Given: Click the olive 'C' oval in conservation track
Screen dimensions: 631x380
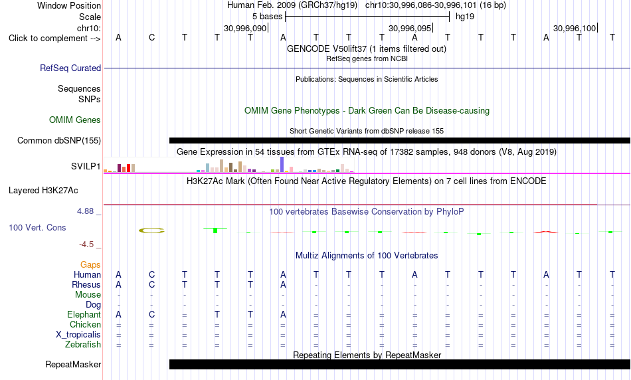Looking at the screenshot, I should point(151,231).
